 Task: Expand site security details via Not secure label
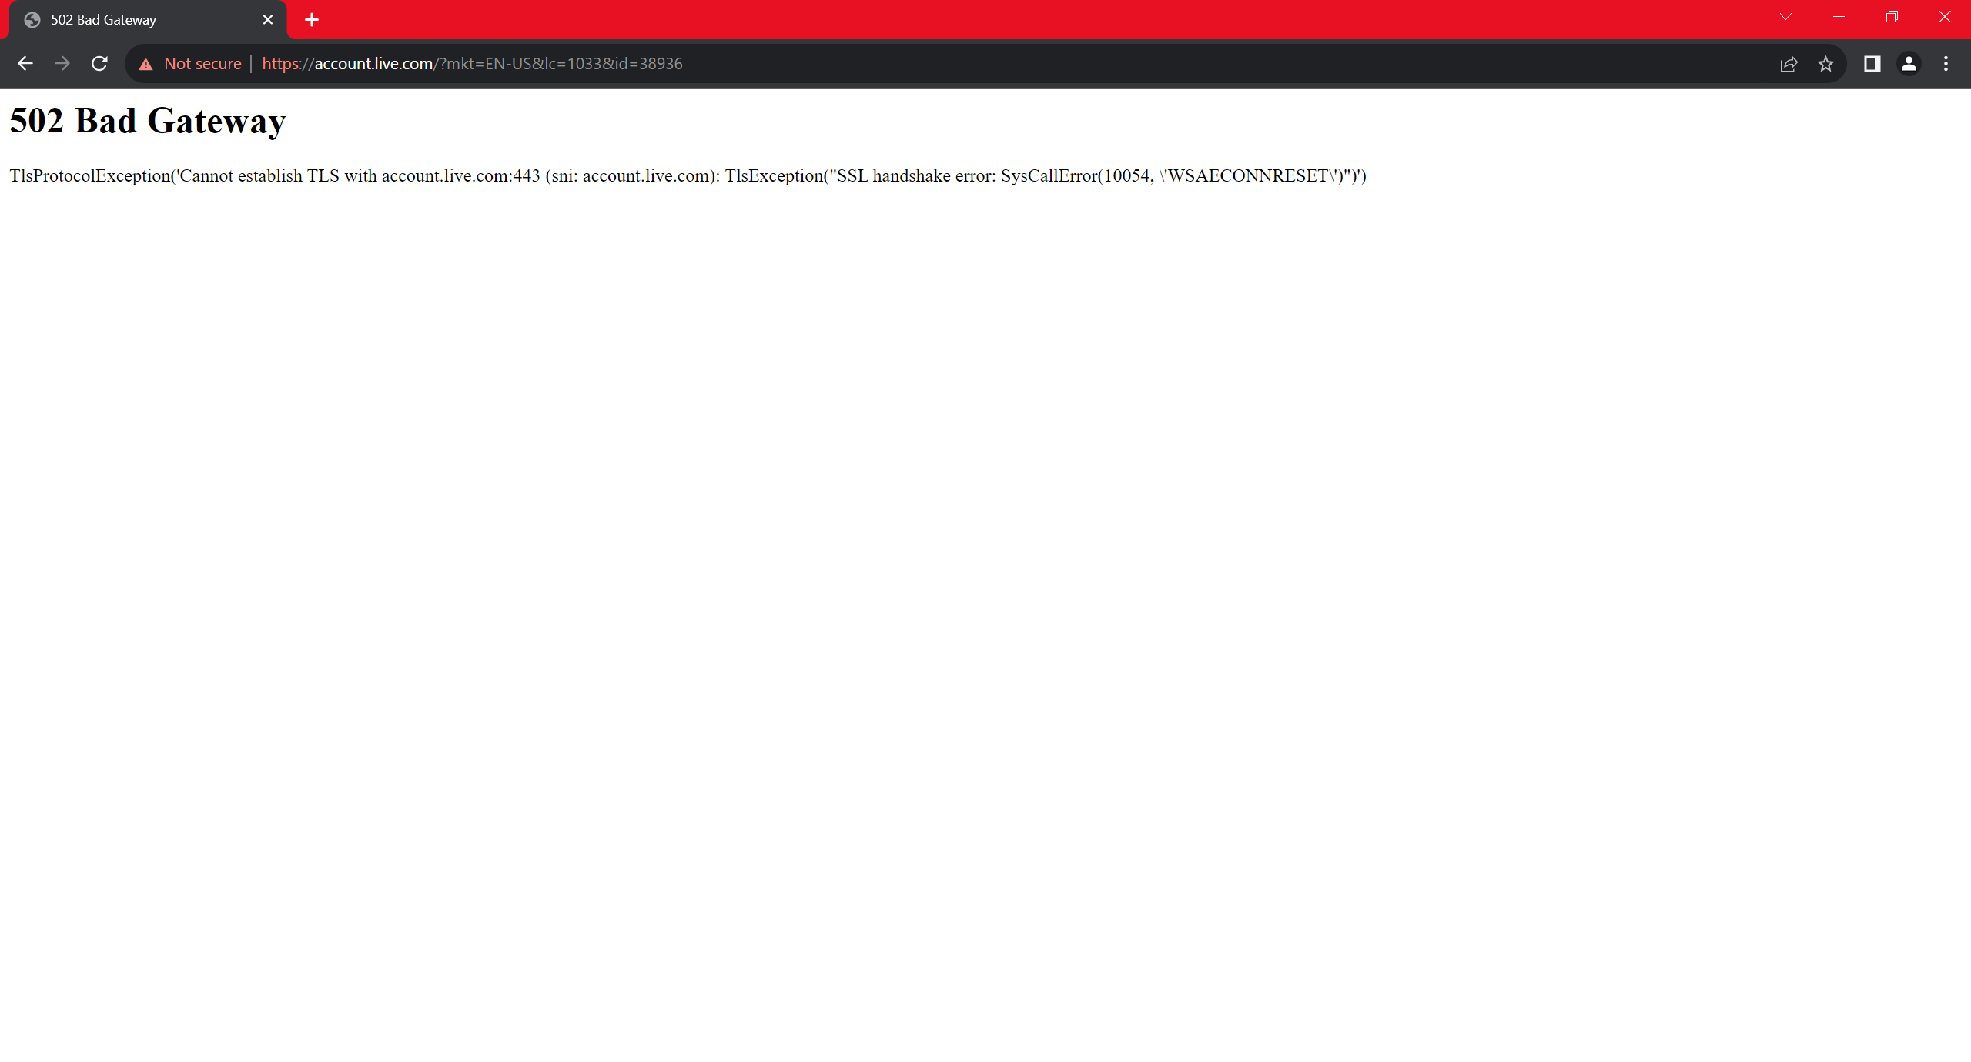[x=202, y=64]
